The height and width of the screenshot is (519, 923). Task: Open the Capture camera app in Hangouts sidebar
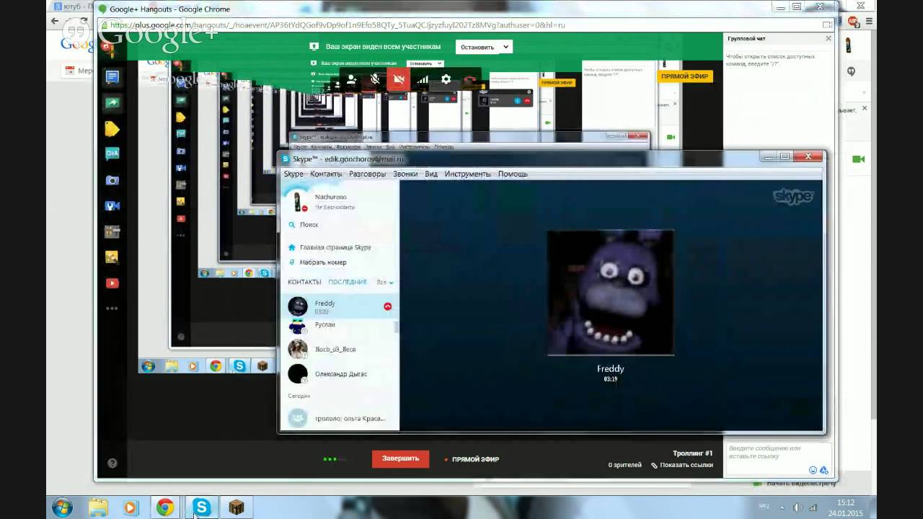tap(112, 180)
